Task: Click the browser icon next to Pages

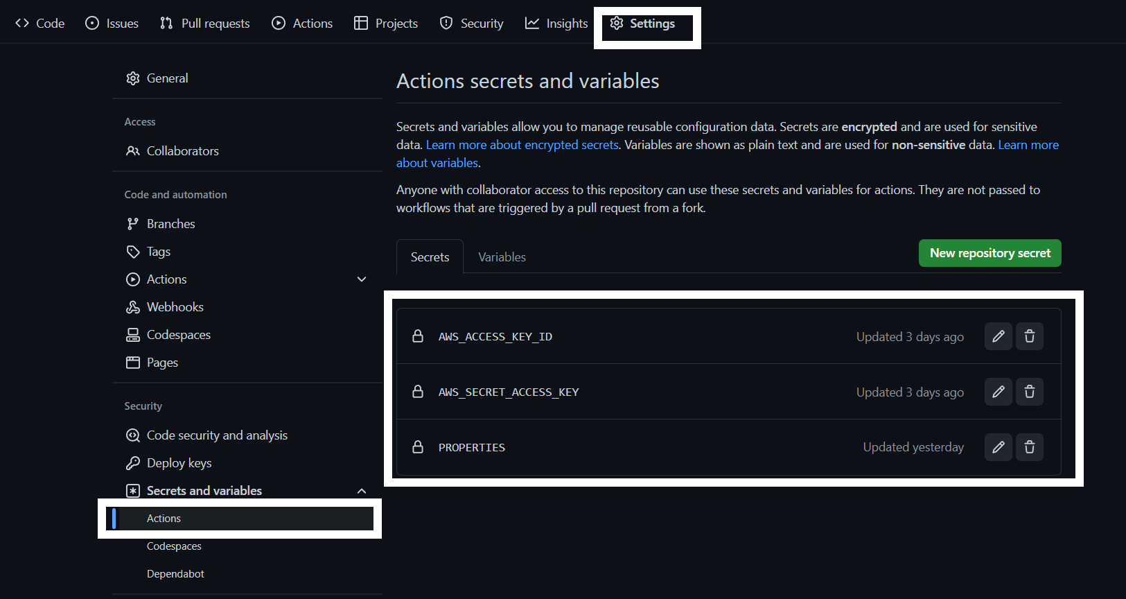Action: click(133, 363)
